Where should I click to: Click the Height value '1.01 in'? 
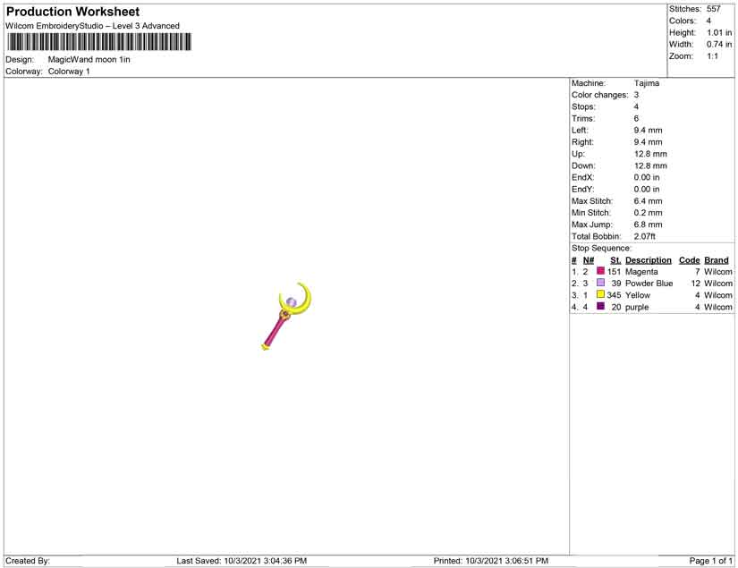click(x=719, y=32)
